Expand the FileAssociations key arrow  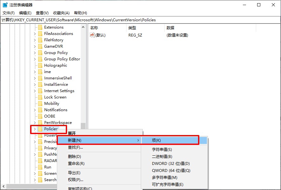[x=35, y=34]
